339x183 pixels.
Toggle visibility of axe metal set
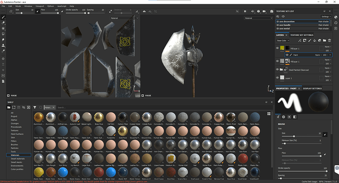278,28
